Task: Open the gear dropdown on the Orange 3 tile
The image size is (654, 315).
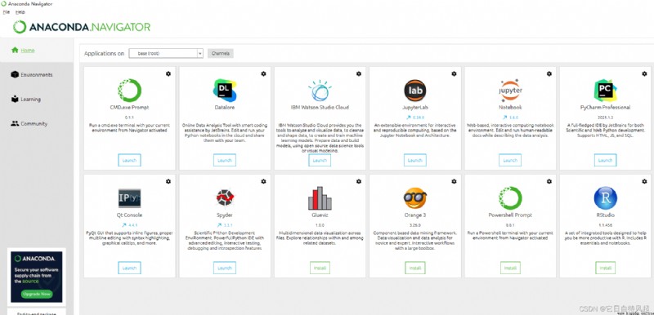Action: coord(454,181)
